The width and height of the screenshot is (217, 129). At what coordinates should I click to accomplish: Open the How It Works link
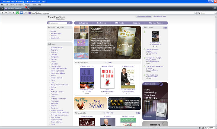click(158, 17)
